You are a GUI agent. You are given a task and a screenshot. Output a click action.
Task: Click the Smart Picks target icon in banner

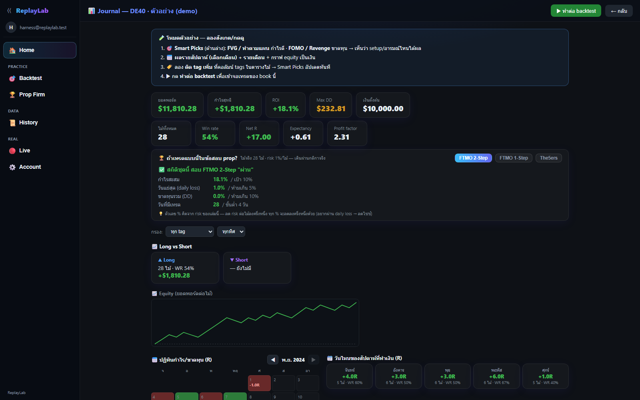tap(169, 48)
